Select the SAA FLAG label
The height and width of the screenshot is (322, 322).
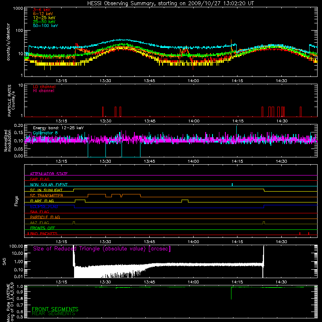tap(39, 212)
